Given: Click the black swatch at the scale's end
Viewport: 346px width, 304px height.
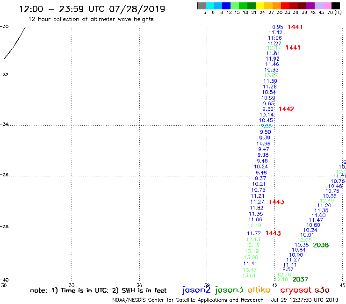Looking at the screenshot, I should click(x=335, y=6).
